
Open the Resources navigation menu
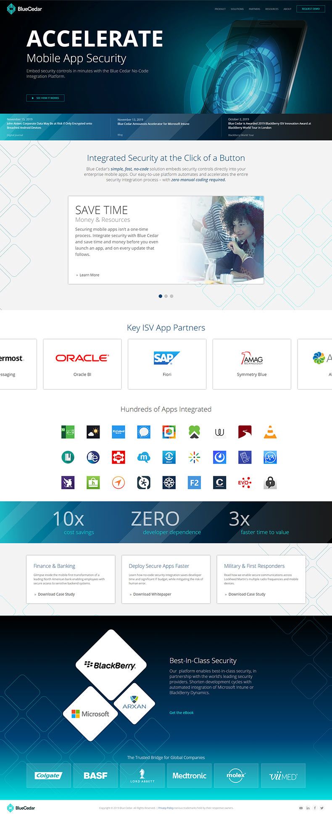(271, 9)
